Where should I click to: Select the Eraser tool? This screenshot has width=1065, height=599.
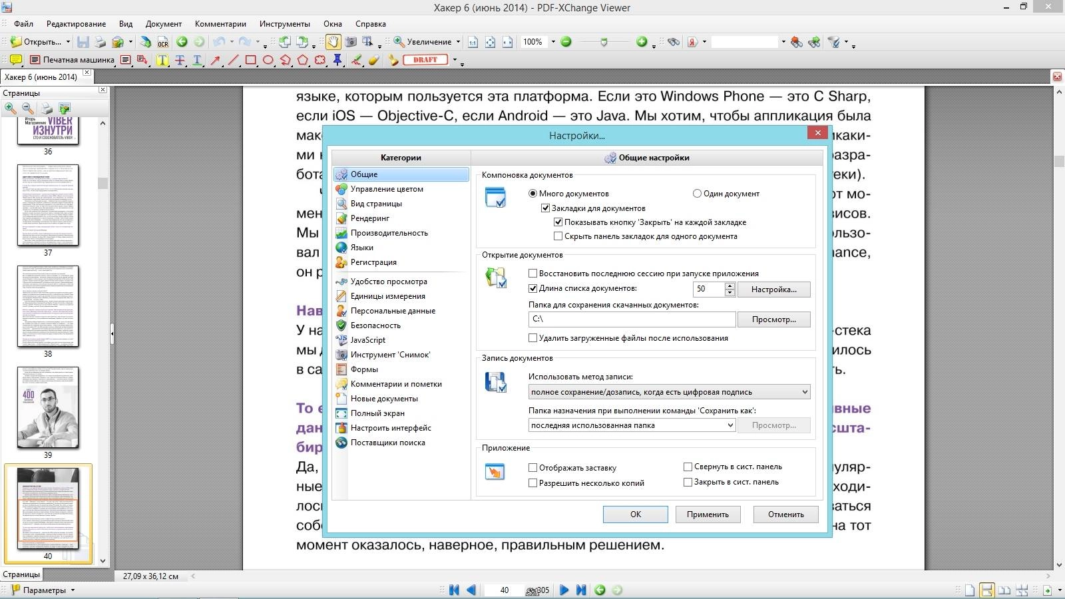click(374, 60)
